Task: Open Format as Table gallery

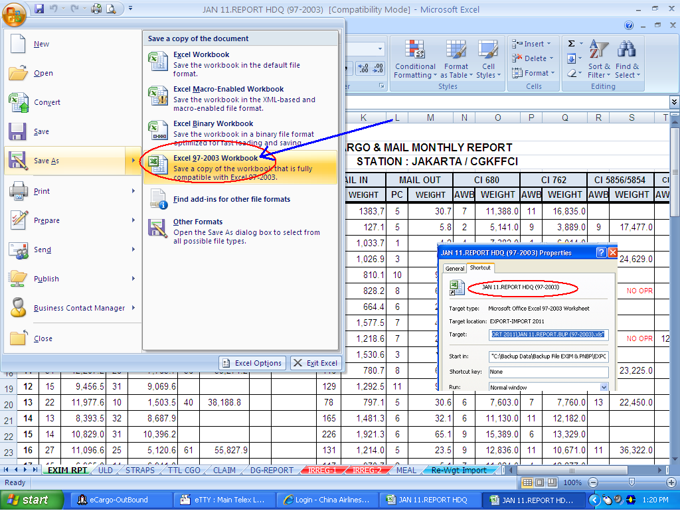Action: 456,59
